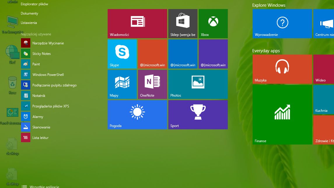
Task: Open the Pogoda weather tile
Action: (x=137, y=115)
